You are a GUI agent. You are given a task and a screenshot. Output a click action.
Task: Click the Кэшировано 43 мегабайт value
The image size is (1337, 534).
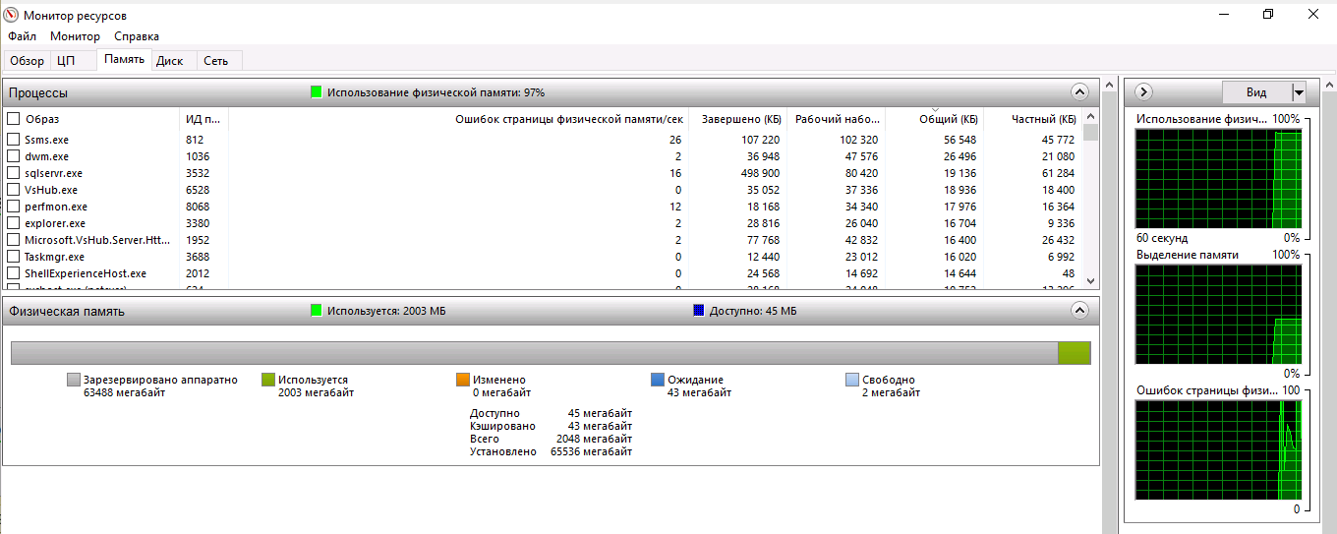(600, 426)
